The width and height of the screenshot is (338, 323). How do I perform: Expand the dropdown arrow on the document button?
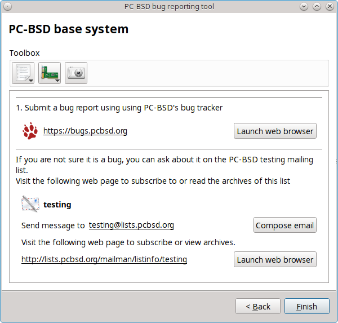(31, 81)
